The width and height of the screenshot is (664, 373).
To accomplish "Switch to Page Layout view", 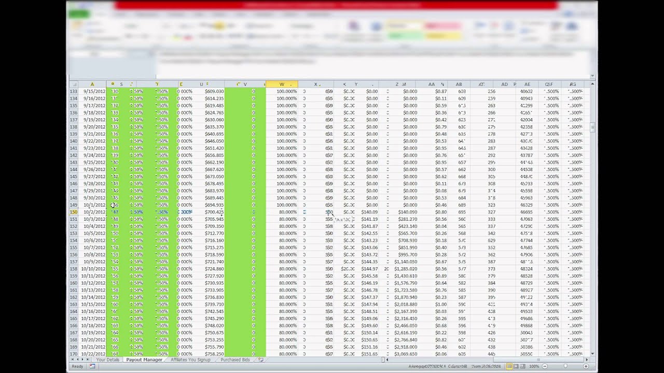I will click(x=516, y=366).
